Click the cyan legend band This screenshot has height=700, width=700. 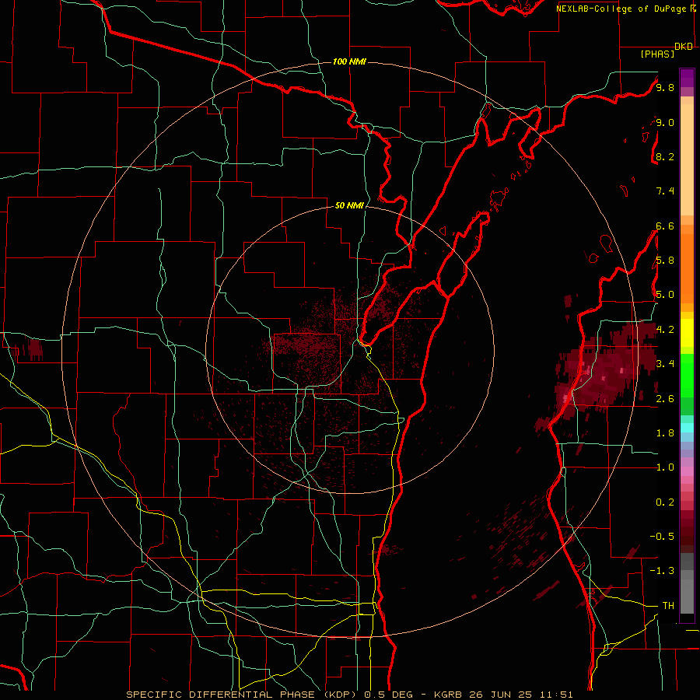pyautogui.click(x=687, y=428)
